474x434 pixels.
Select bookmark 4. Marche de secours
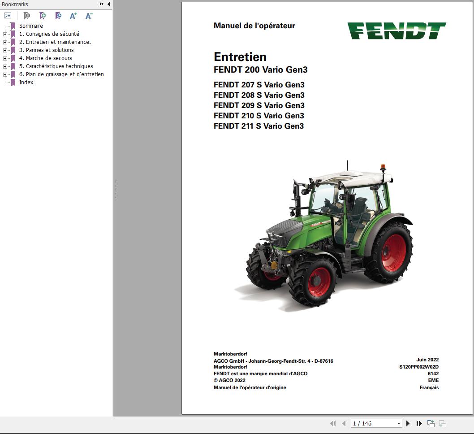(45, 58)
